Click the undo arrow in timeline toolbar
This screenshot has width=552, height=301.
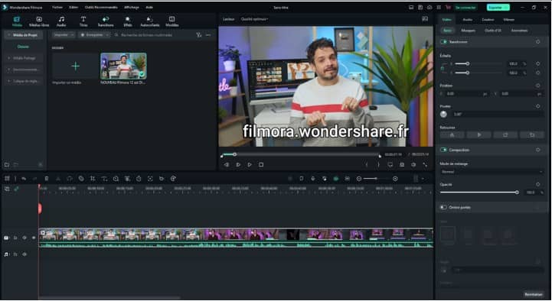[24, 179]
